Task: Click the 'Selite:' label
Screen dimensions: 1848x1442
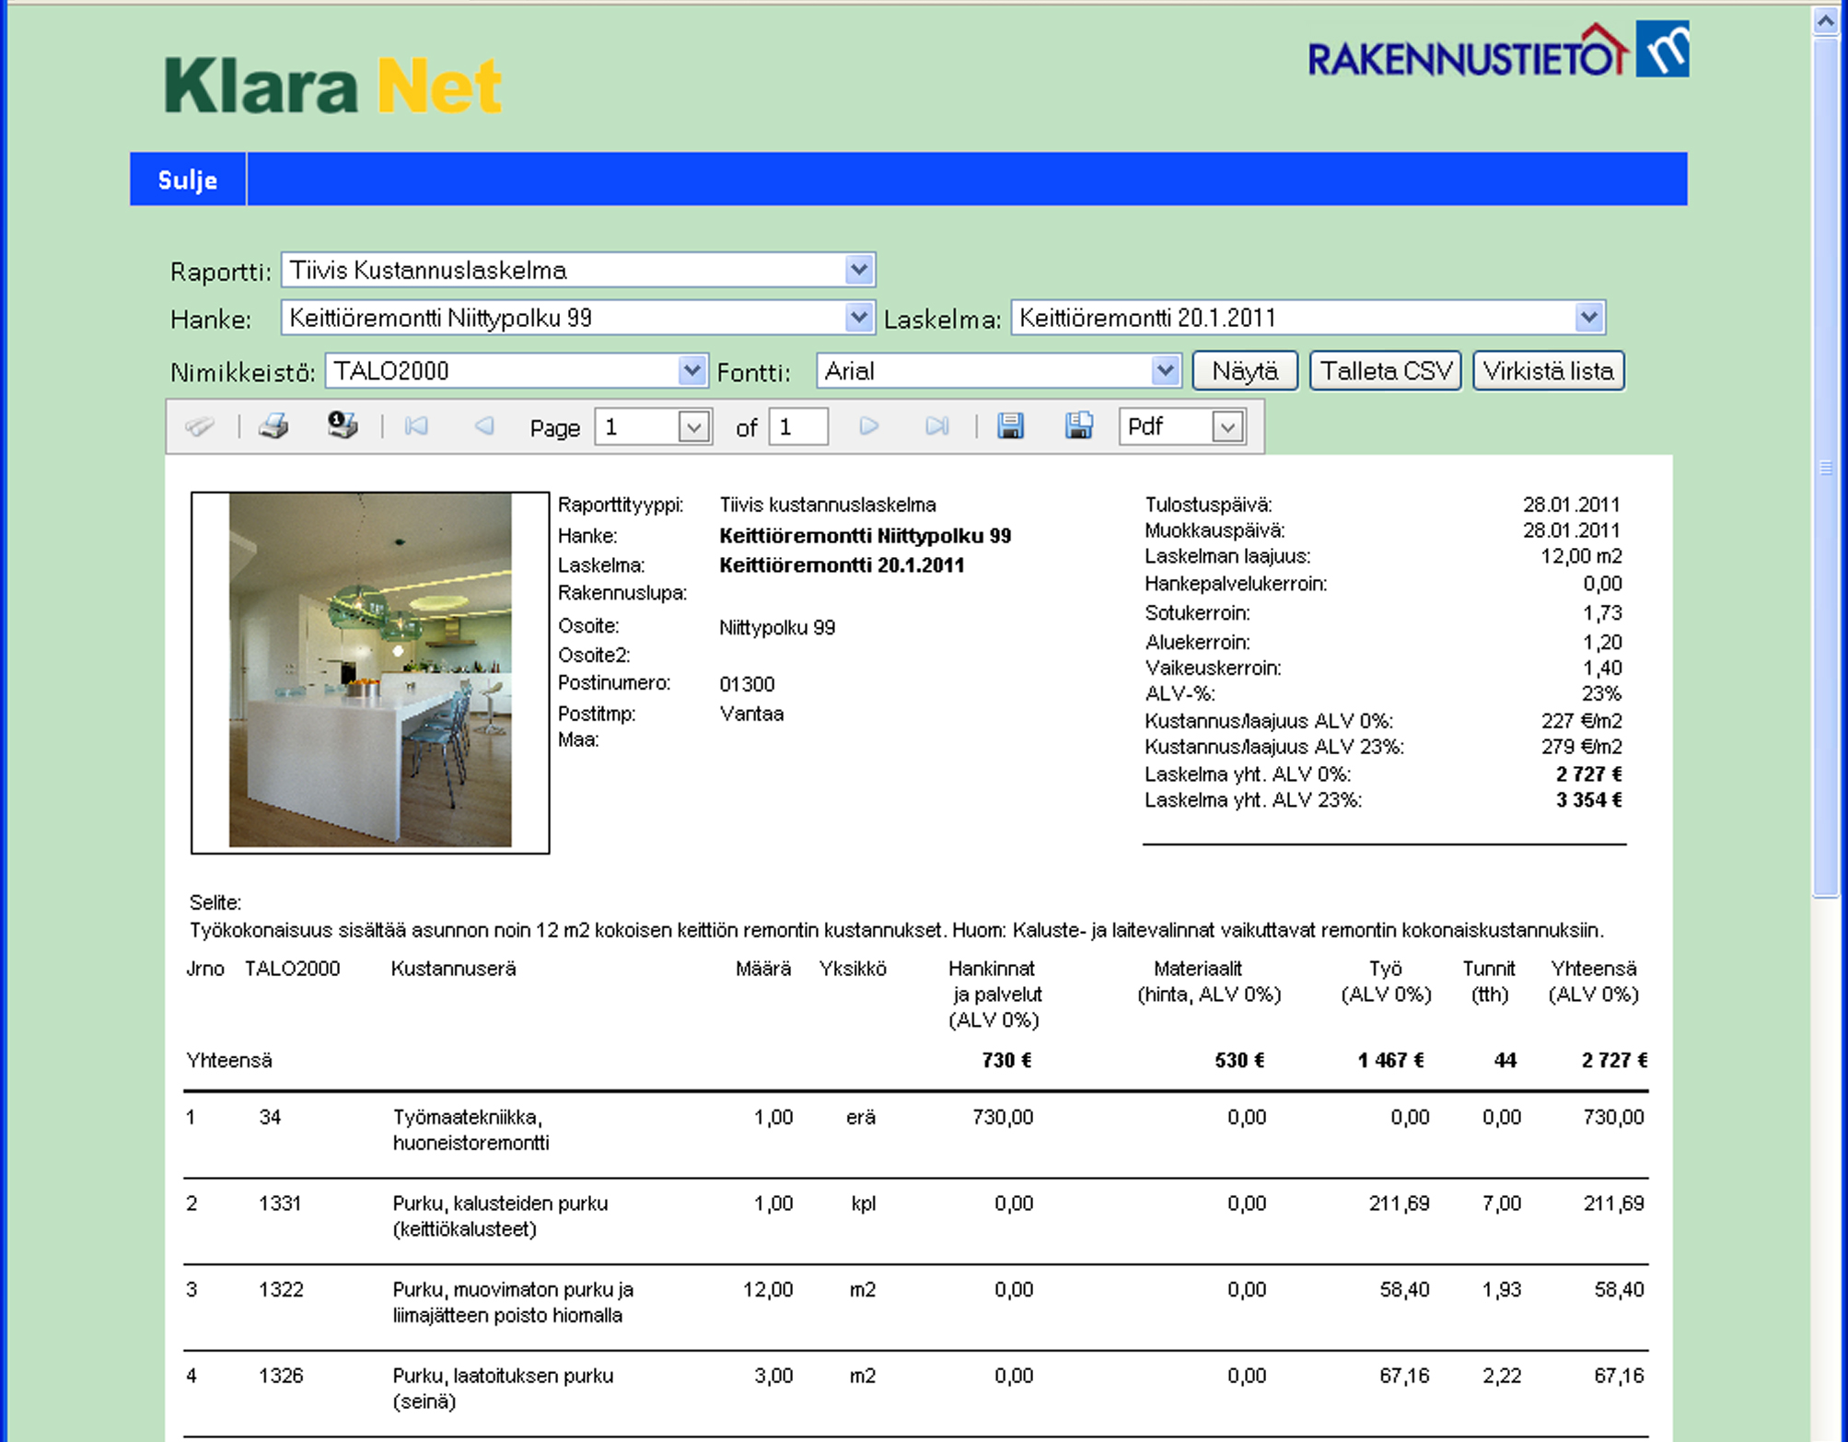Action: tap(215, 902)
